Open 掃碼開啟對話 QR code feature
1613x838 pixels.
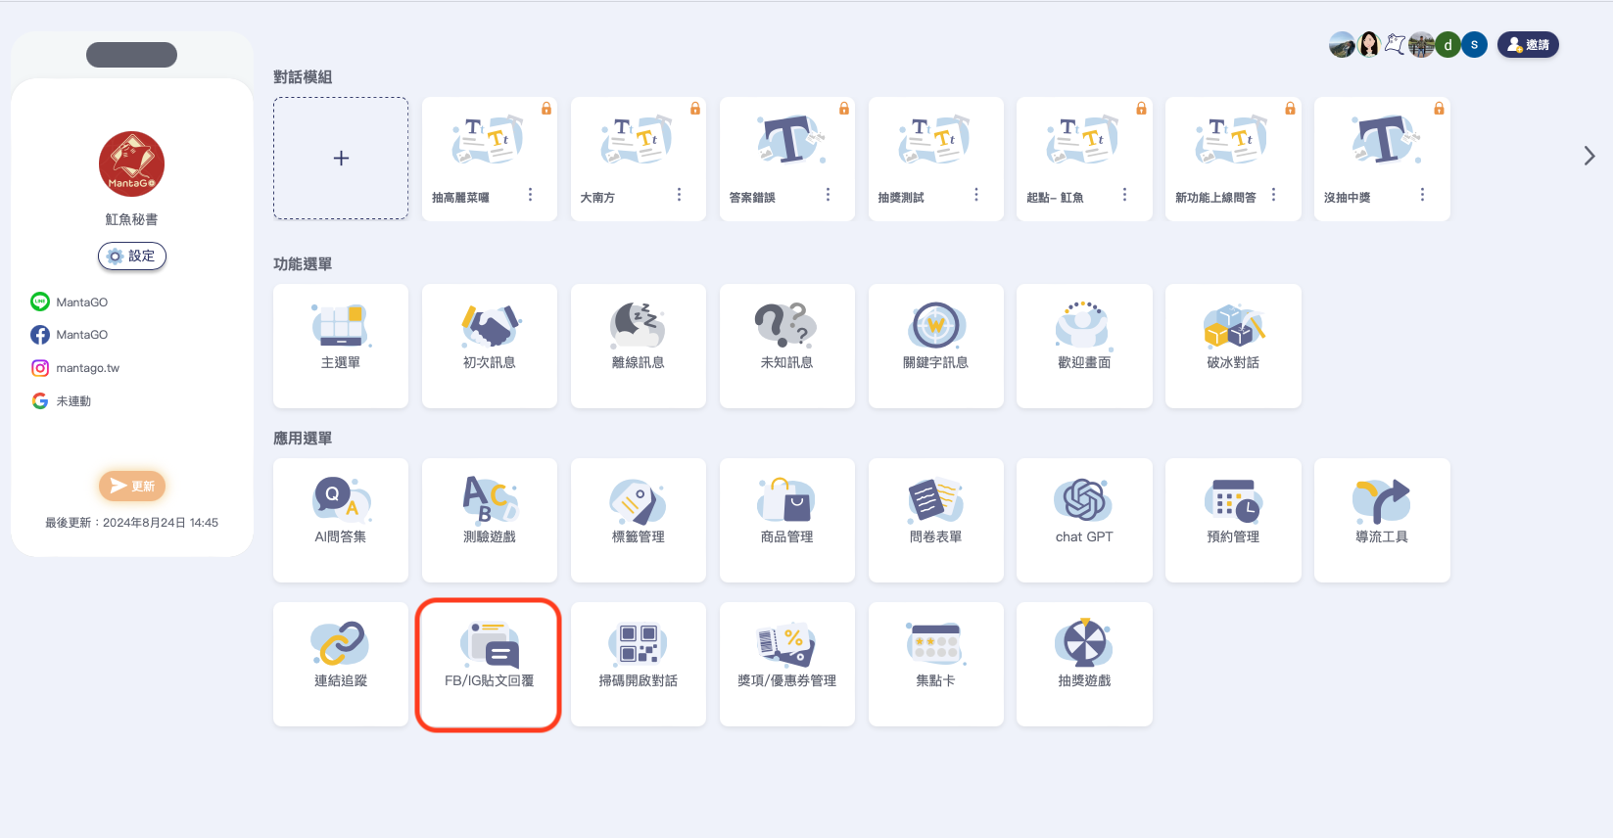(x=638, y=663)
